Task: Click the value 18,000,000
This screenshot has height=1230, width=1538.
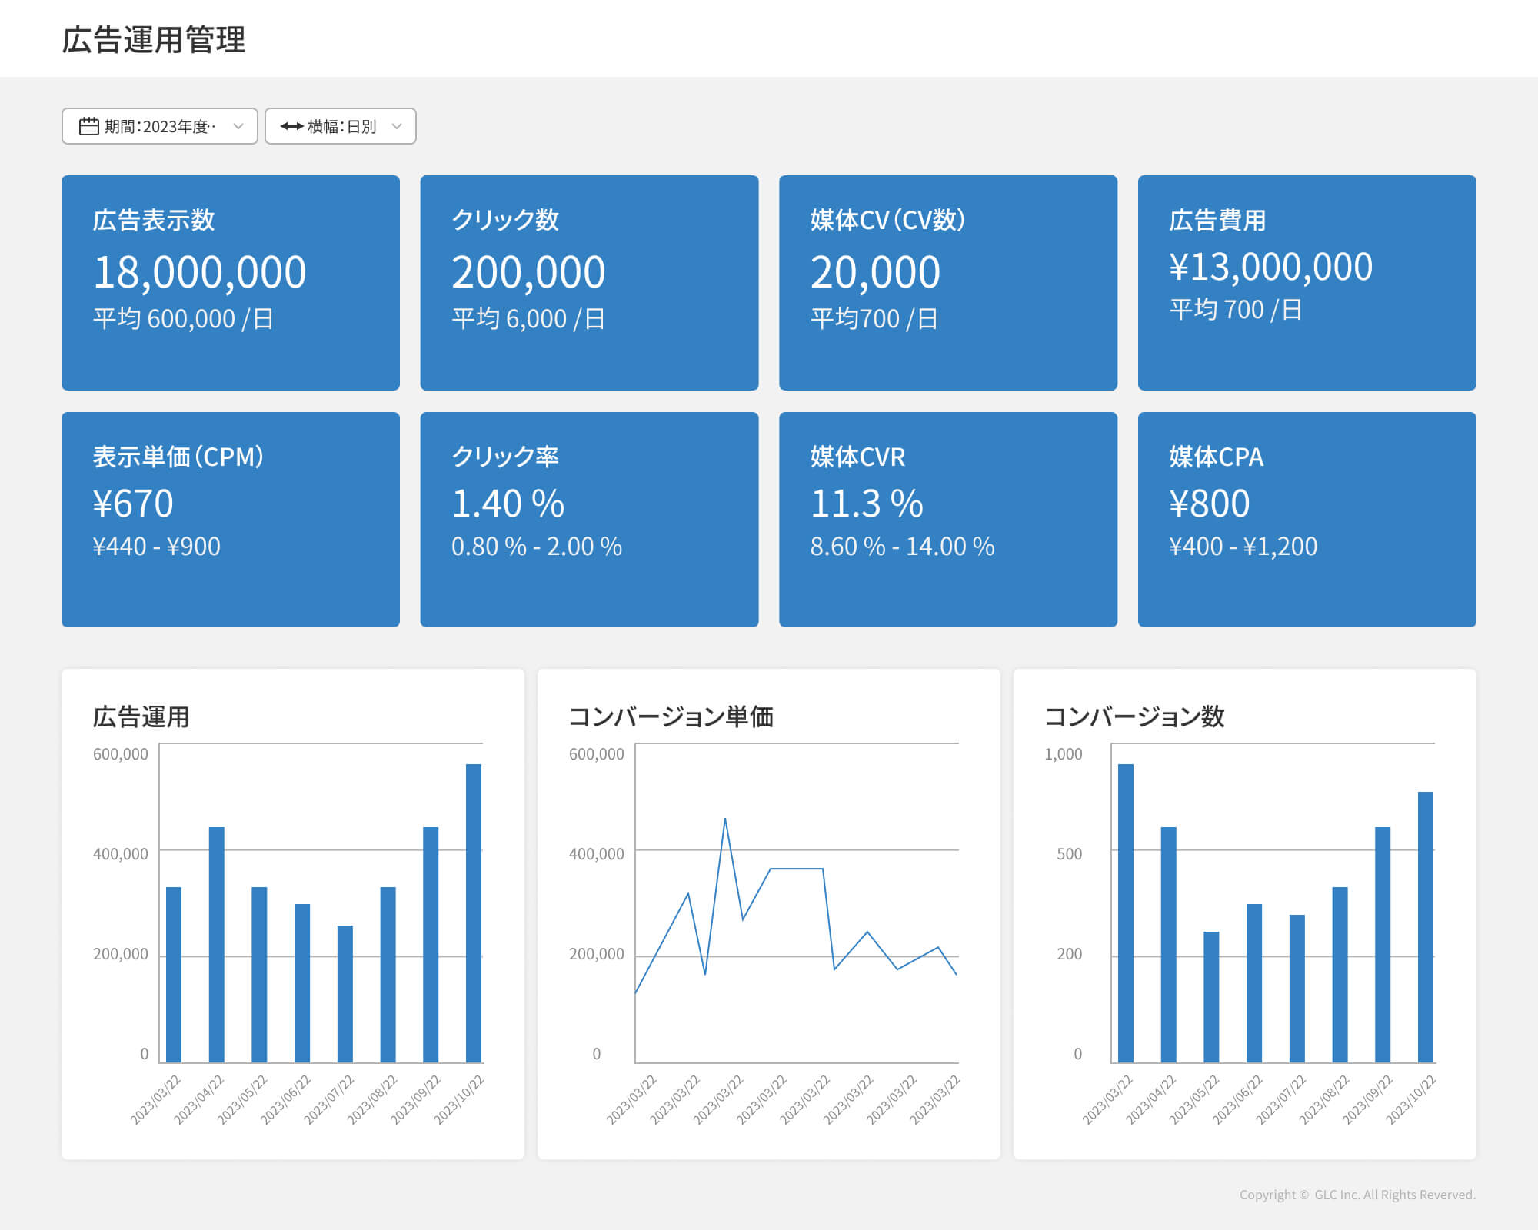Action: pos(200,272)
